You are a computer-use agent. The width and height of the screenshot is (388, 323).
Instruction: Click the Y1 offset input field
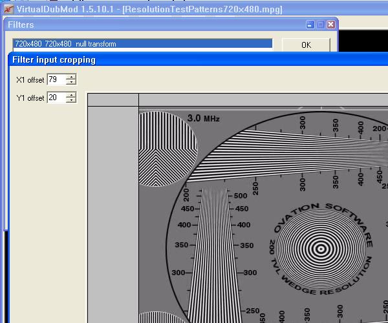pyautogui.click(x=56, y=98)
